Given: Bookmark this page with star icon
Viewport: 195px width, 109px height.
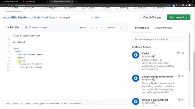Looking at the screenshot, I should pos(169,5).
